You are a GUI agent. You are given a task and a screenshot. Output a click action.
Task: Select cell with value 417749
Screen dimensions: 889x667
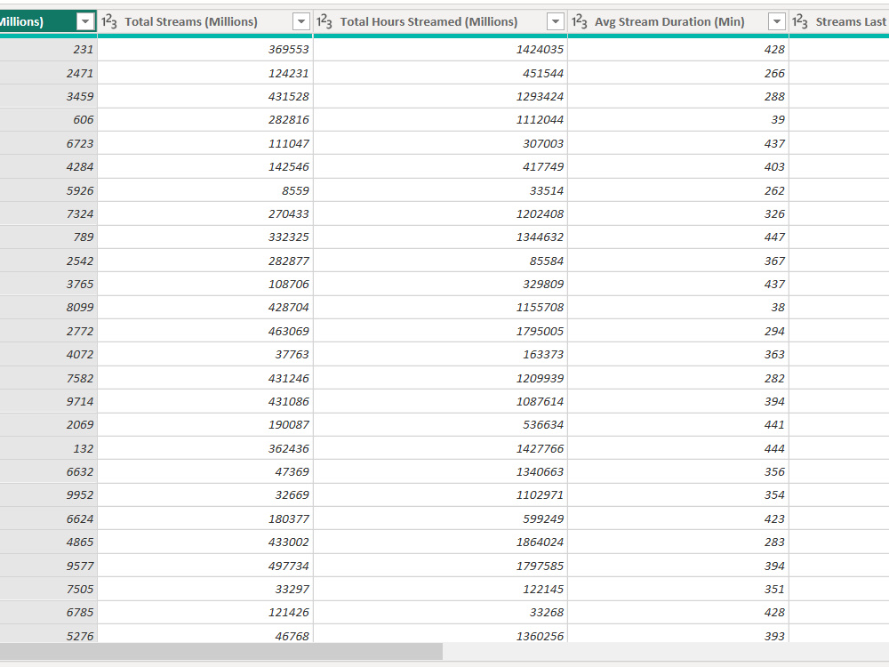pyautogui.click(x=441, y=167)
